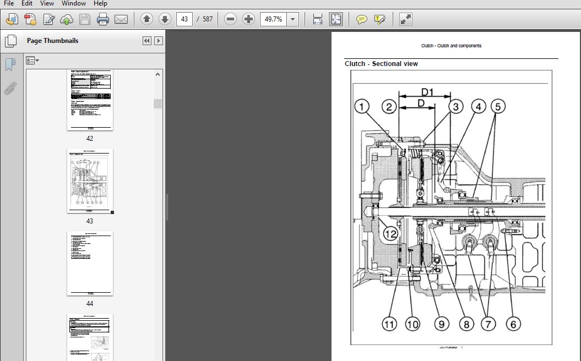This screenshot has width=581, height=361.
Task: Open the Attachments paperclip panel
Action: [x=10, y=89]
